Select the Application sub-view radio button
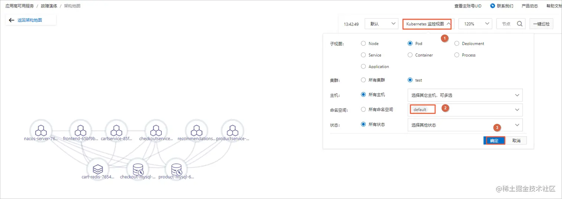Image resolution: width=562 pixels, height=199 pixels. click(x=364, y=66)
